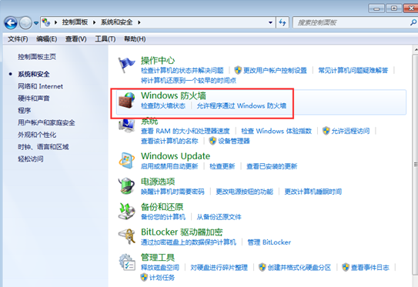Open 常见计算机问题疑难解答 link

tap(353, 70)
